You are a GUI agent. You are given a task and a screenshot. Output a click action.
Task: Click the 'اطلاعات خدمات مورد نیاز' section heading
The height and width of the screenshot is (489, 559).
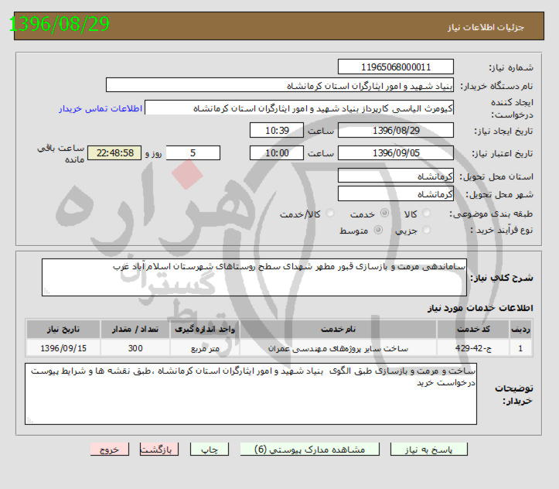click(x=480, y=308)
